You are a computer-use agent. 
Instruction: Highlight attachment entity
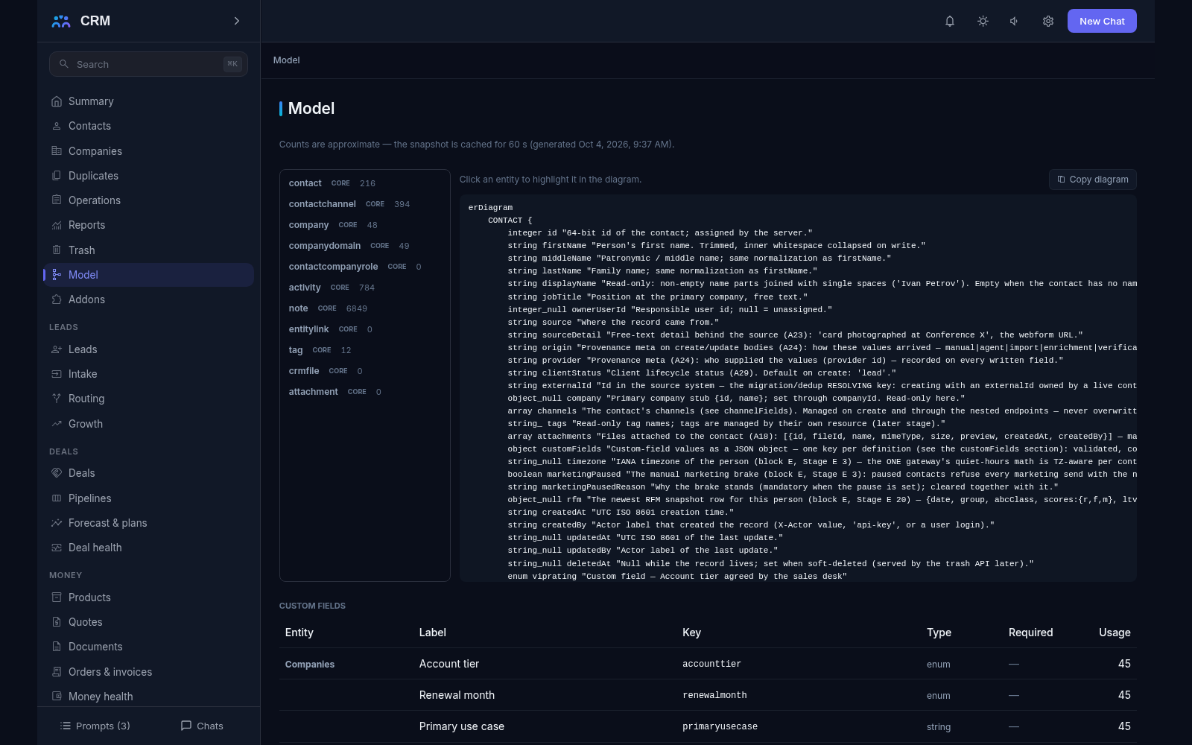point(364,392)
